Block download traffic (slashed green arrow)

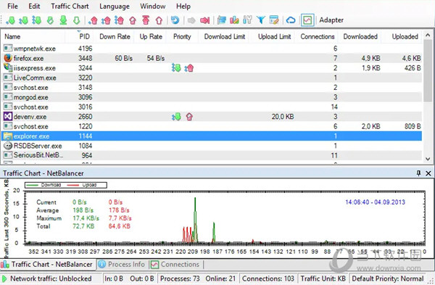(50, 20)
